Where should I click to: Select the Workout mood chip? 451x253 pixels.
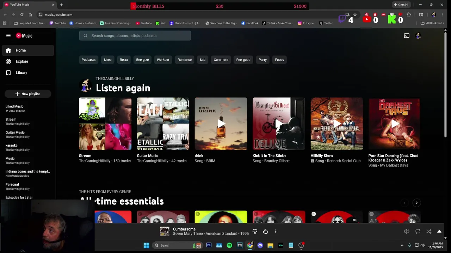point(163,60)
